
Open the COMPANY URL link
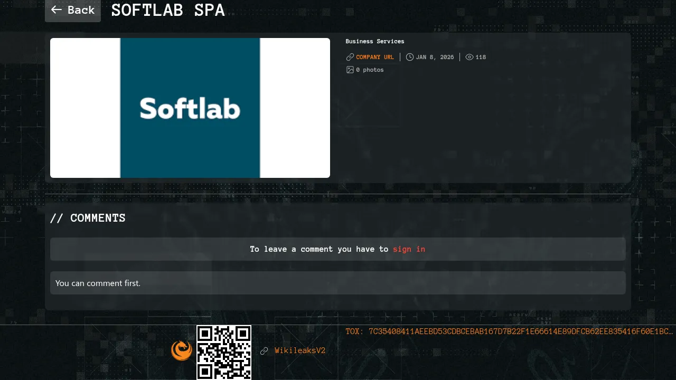pos(375,57)
